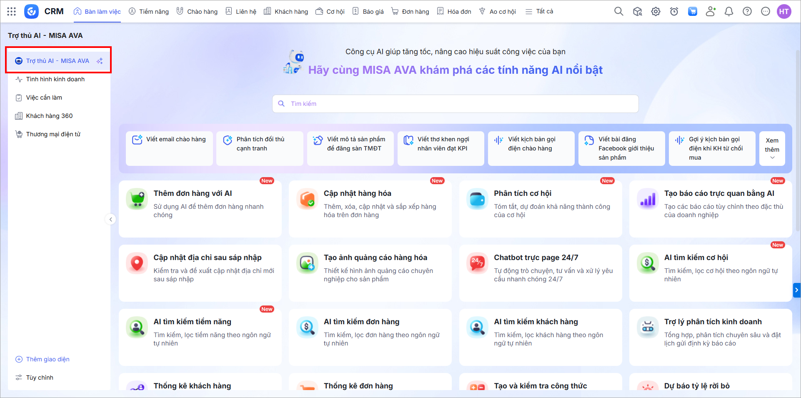The image size is (801, 398).
Task: Collapse the left sidebar panel
Action: pos(111,219)
